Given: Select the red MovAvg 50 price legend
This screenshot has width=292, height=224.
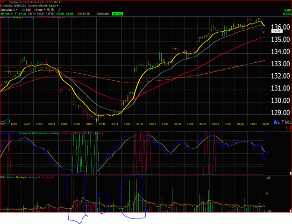Looking at the screenshot, I should [x=44, y=17].
